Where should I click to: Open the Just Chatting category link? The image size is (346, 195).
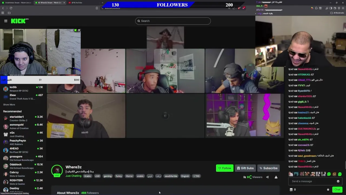coord(73,176)
